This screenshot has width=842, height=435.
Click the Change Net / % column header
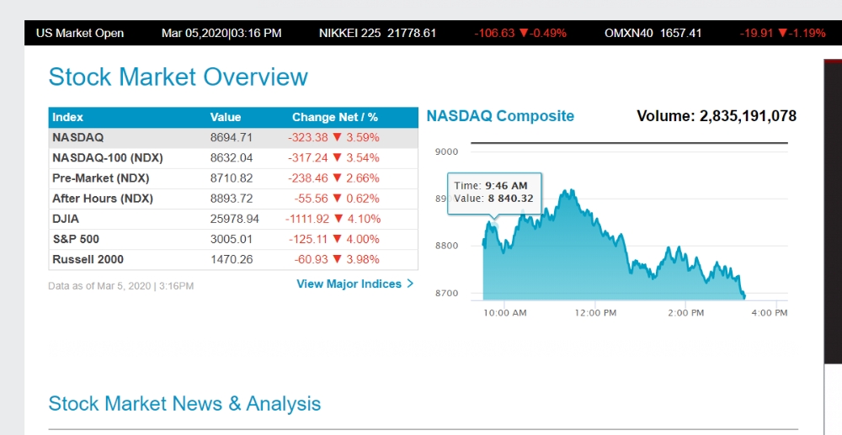[335, 117]
